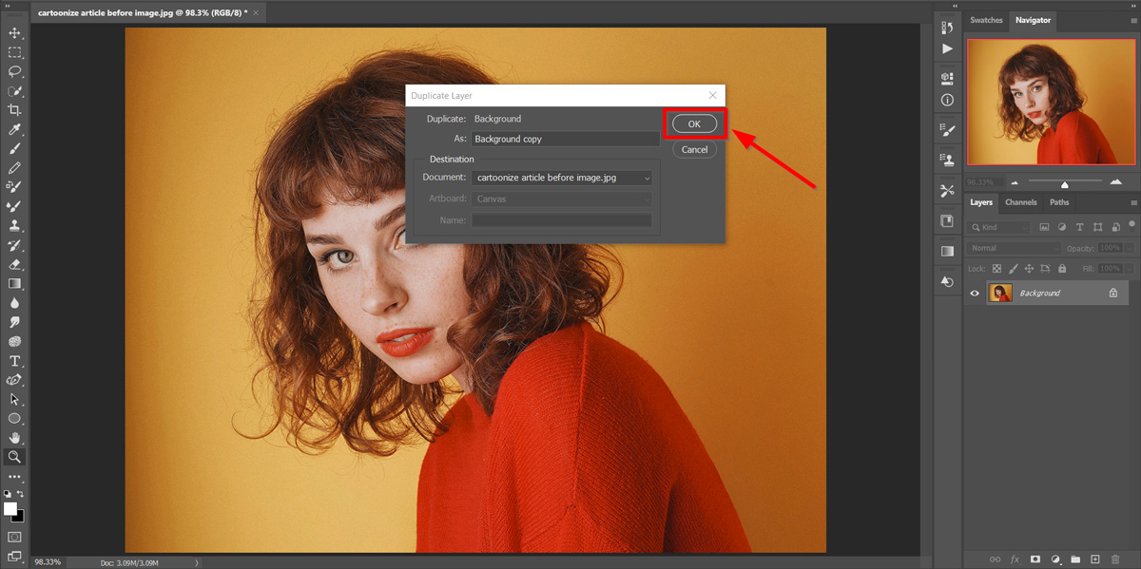1141x569 pixels.
Task: Select the Crop tool
Action: (15, 110)
